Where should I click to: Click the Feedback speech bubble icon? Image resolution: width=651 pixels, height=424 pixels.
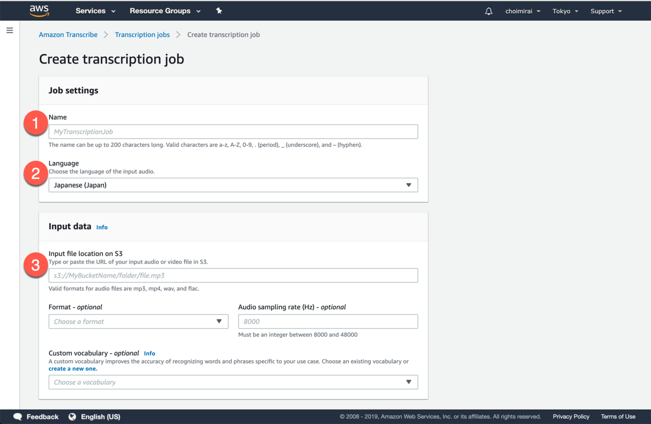click(x=18, y=417)
